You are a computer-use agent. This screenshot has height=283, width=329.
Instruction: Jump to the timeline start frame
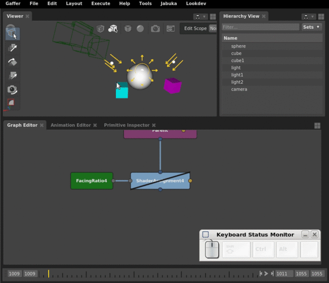[x=261, y=273]
